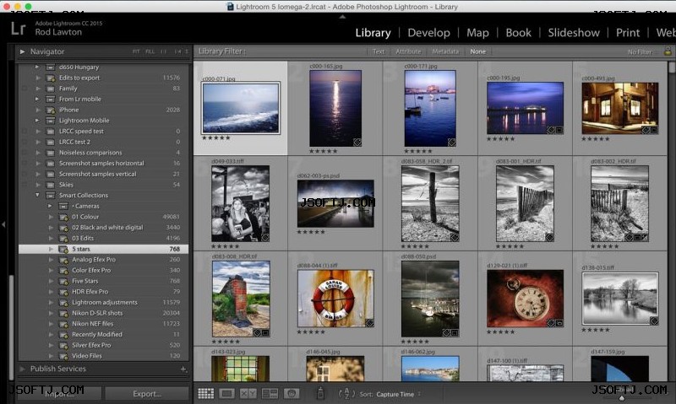The width and height of the screenshot is (676, 404).
Task: Select the Attribute library filter
Action: coord(408,51)
